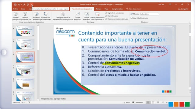Click the Save icon in quick access toolbar
This screenshot has height=109, width=195.
(16, 5)
